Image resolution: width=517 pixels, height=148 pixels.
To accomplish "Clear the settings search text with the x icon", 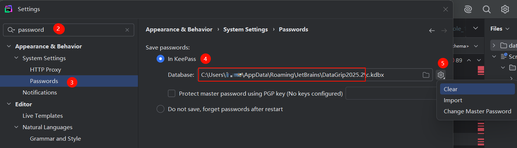I will (127, 30).
